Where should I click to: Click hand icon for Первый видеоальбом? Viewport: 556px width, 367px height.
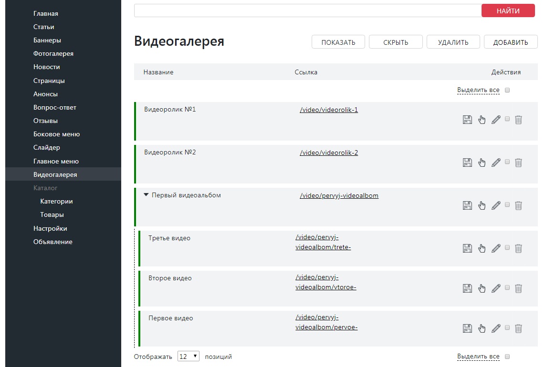coord(482,205)
